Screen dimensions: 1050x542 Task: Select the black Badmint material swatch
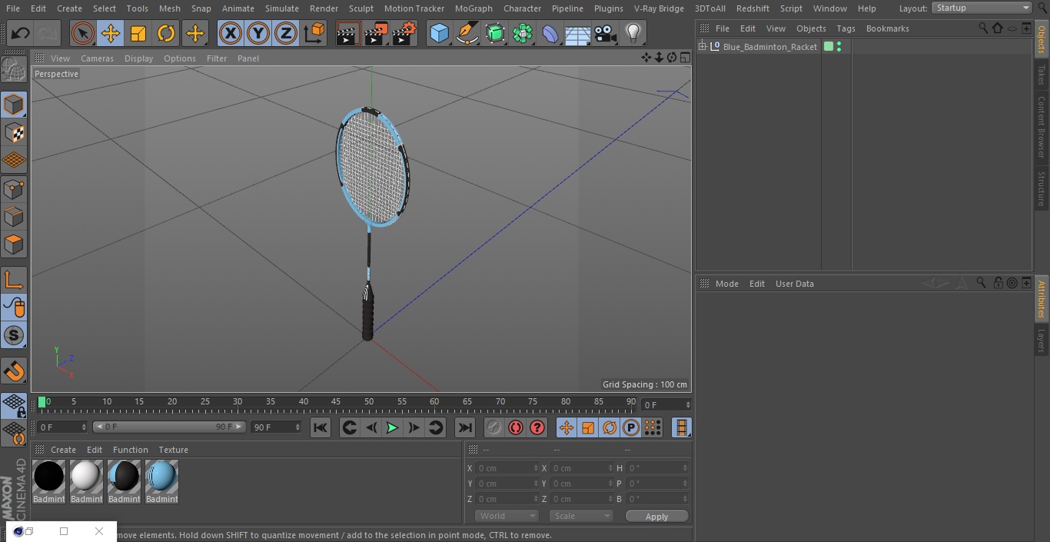(48, 477)
